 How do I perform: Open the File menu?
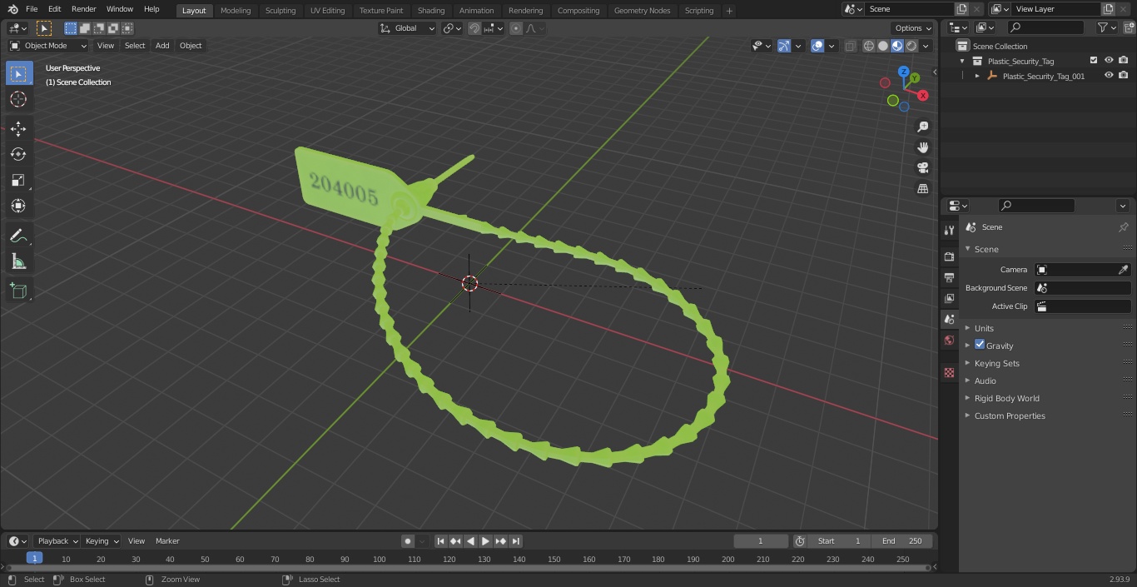coord(32,9)
